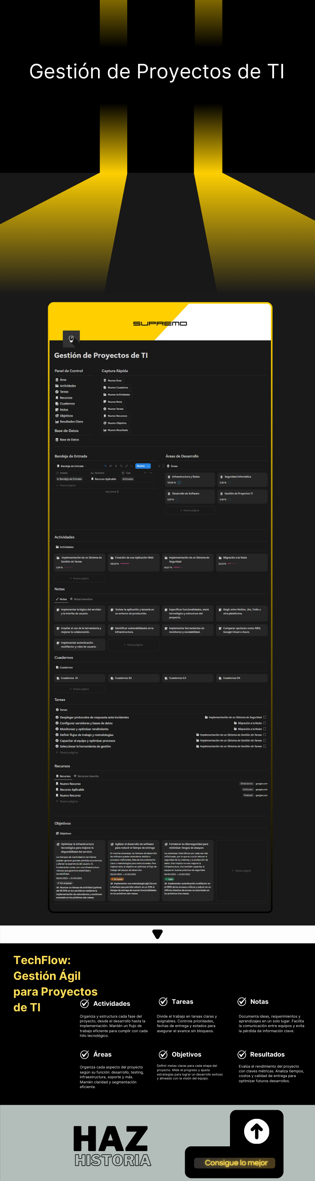315x1181 pixels.
Task: Open the Cuadernos D4 card
Action: tap(242, 678)
